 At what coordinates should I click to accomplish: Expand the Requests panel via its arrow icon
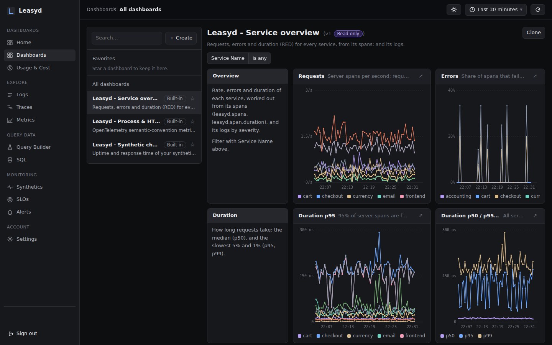421,76
